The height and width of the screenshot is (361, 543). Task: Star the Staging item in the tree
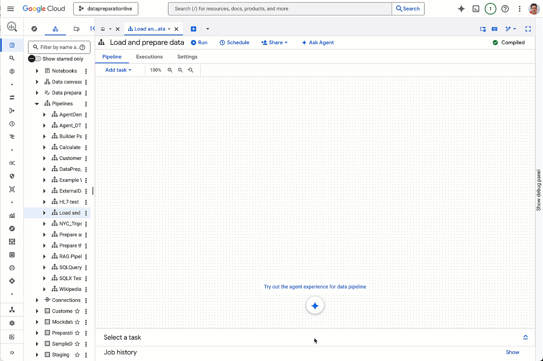(77, 355)
